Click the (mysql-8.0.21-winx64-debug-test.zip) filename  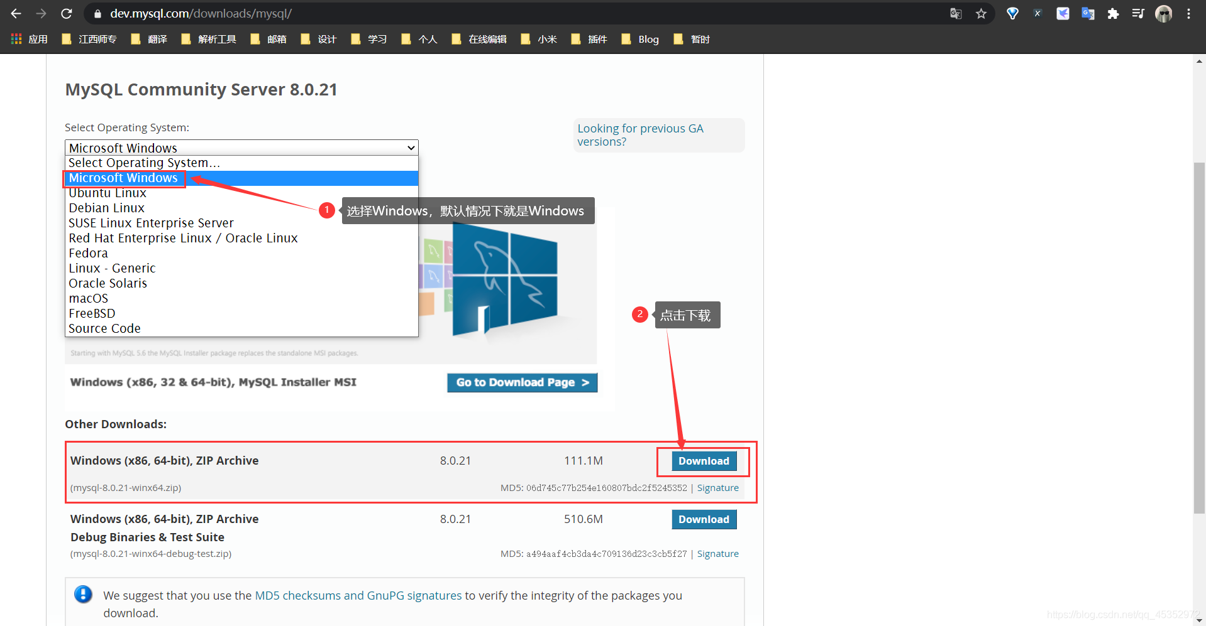(151, 554)
